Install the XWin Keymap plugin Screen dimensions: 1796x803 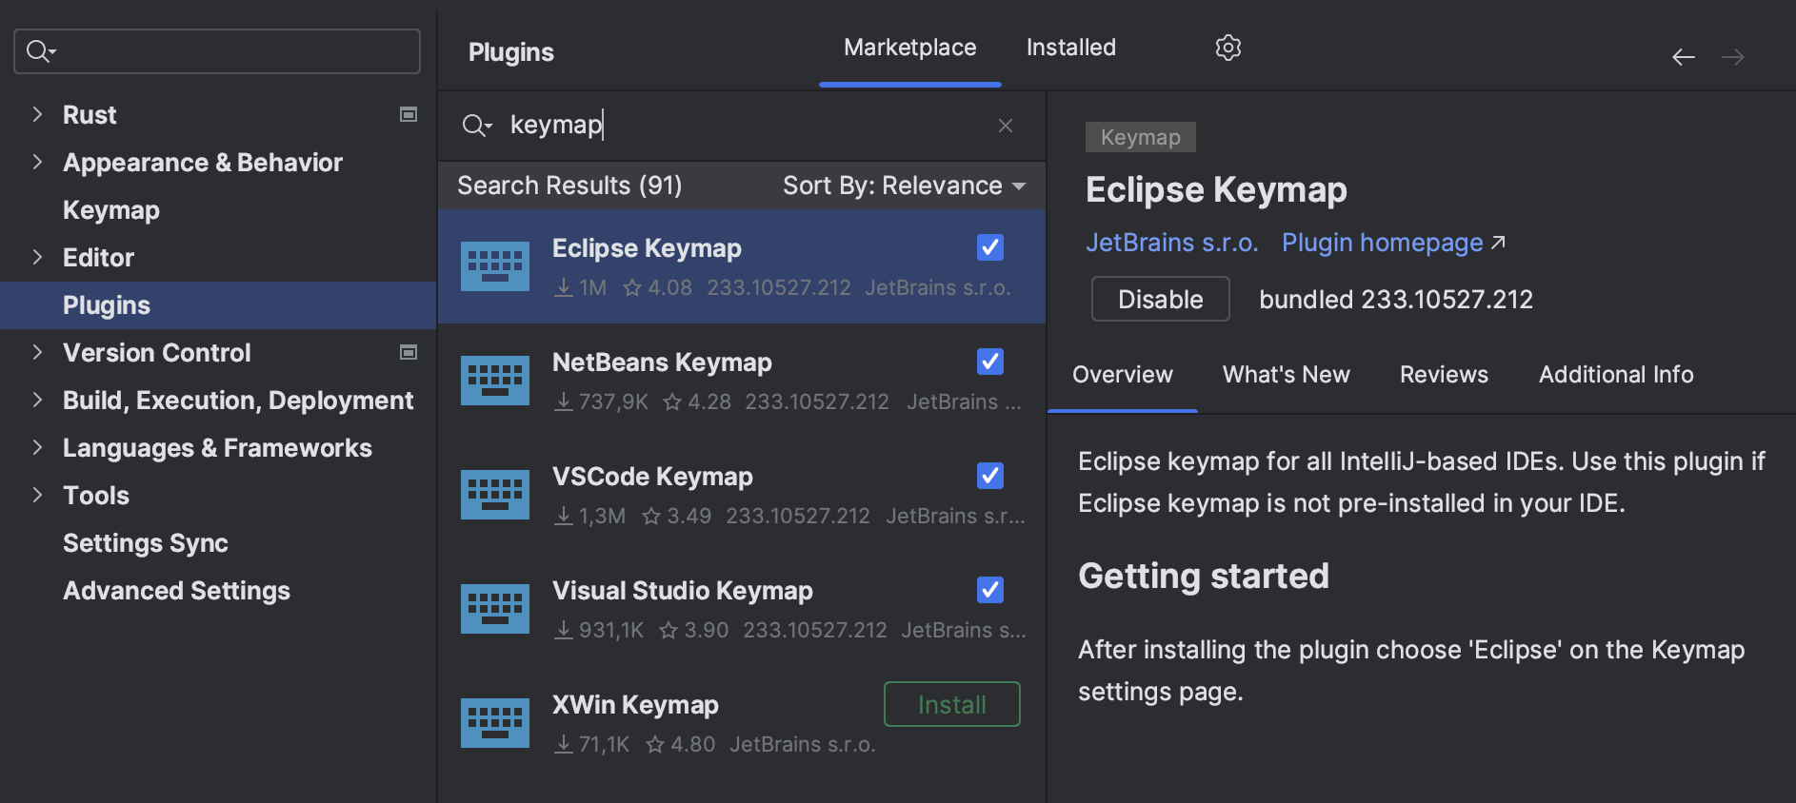[951, 704]
